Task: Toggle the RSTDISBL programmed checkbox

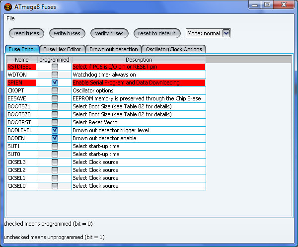Action: (x=55, y=67)
